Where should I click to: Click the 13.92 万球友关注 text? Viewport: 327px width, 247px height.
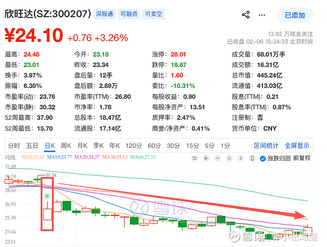[x=290, y=34]
